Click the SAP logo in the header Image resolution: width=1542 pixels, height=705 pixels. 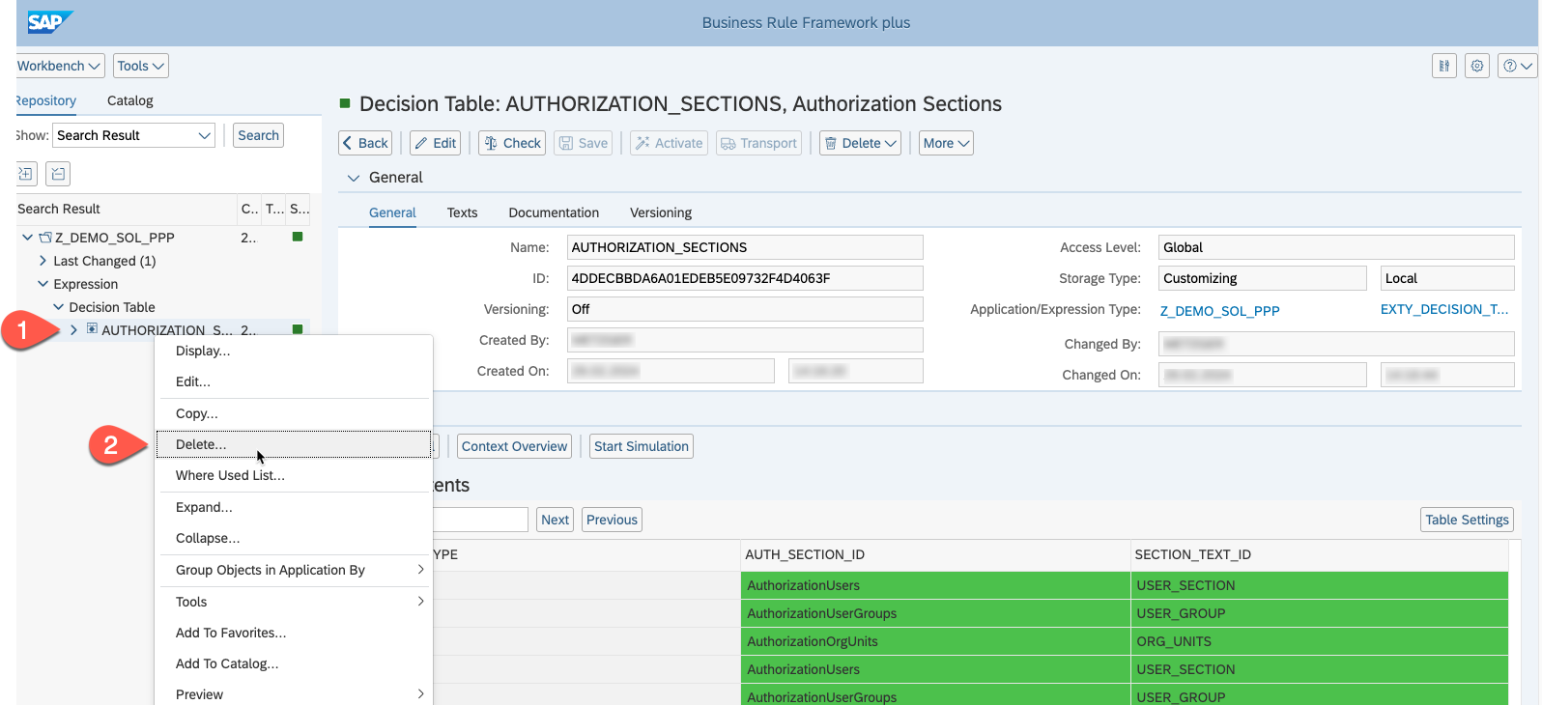pos(46,22)
